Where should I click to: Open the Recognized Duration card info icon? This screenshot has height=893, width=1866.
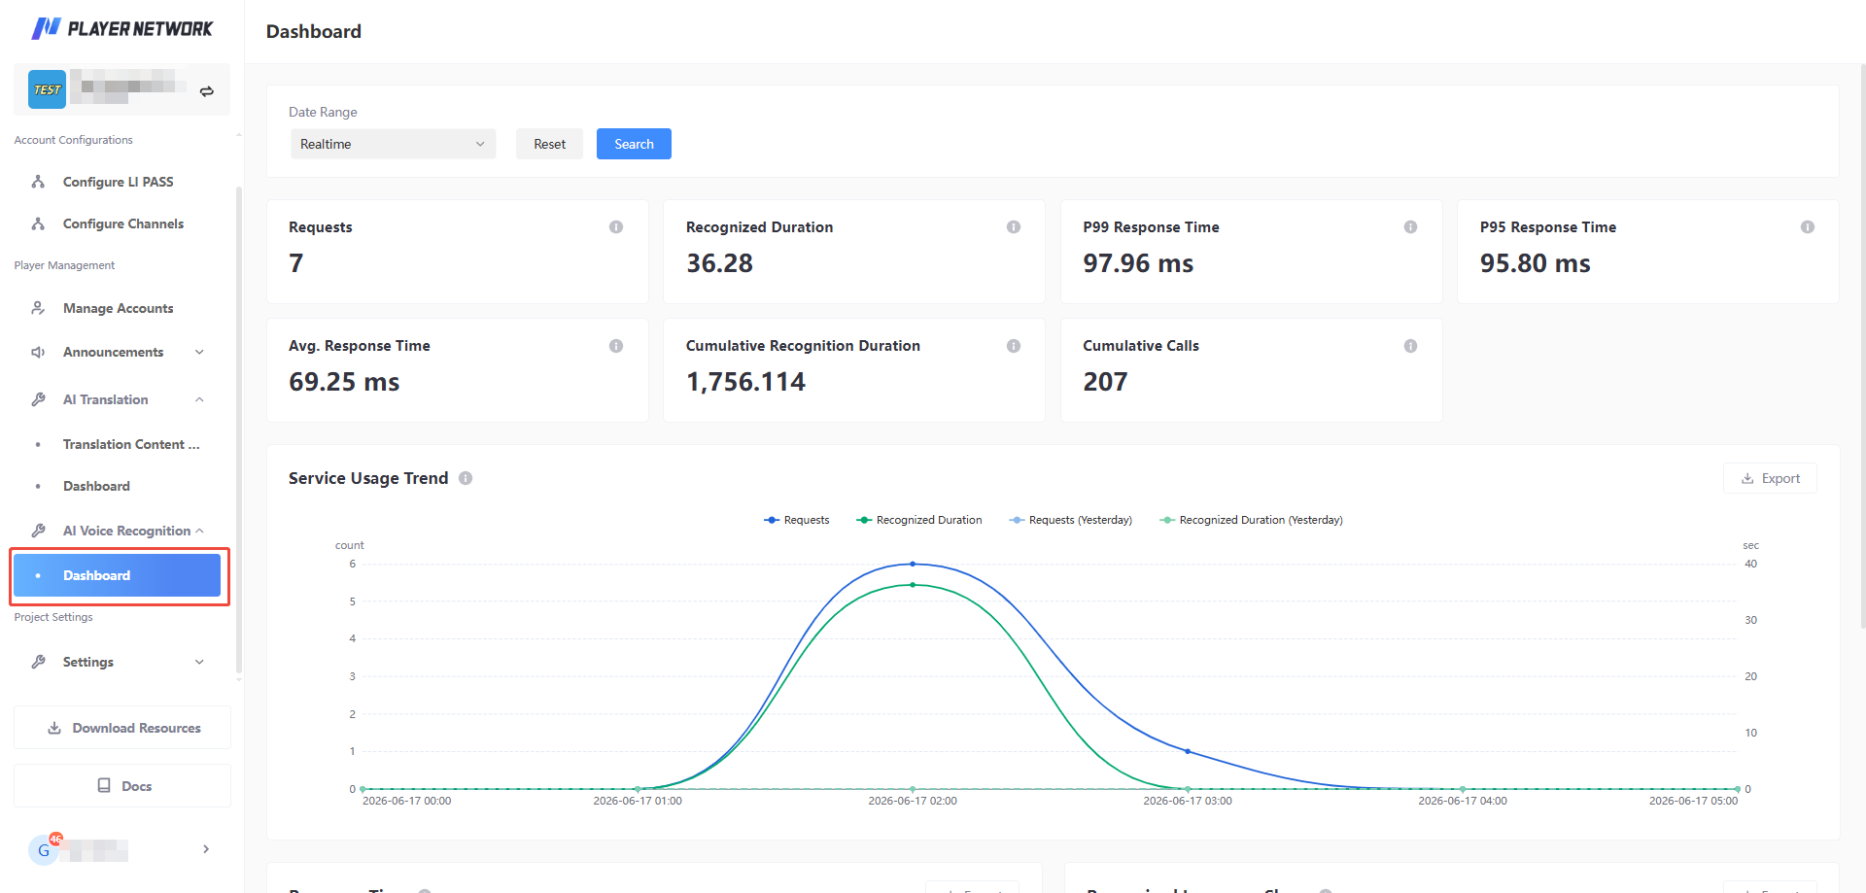(1014, 226)
